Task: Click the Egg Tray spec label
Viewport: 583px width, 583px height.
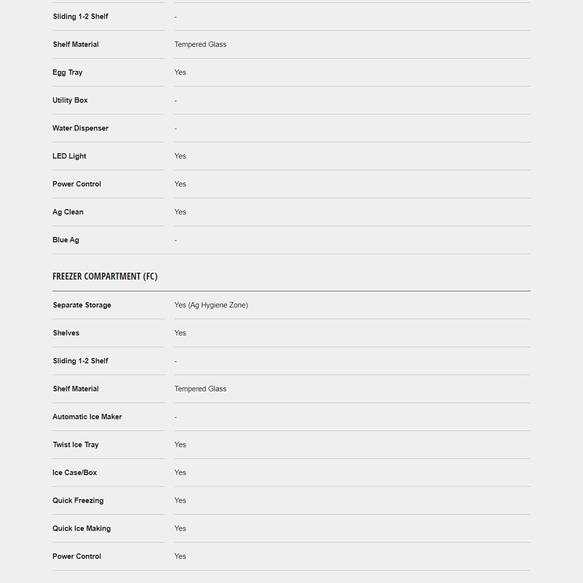Action: (x=67, y=72)
